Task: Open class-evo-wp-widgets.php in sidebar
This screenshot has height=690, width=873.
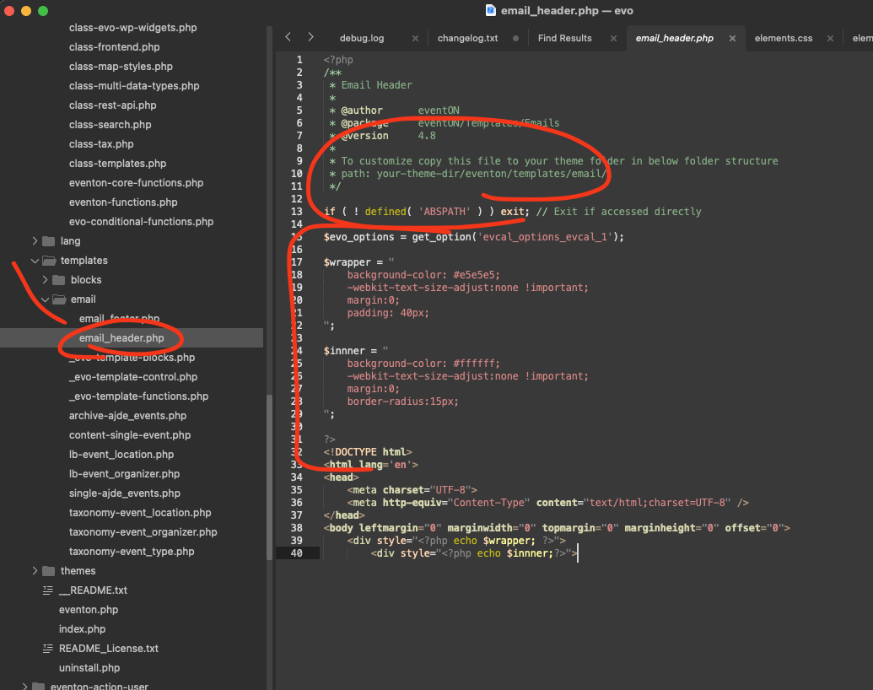Action: click(132, 28)
